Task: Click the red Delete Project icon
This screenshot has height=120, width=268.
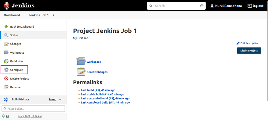Action: pyautogui.click(x=6, y=78)
